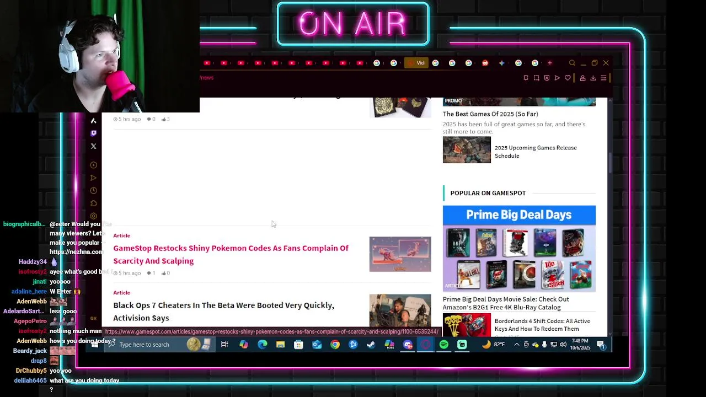
Task: Open 'The Best Games Of 2025 (So Far)' link
Action: [x=490, y=114]
